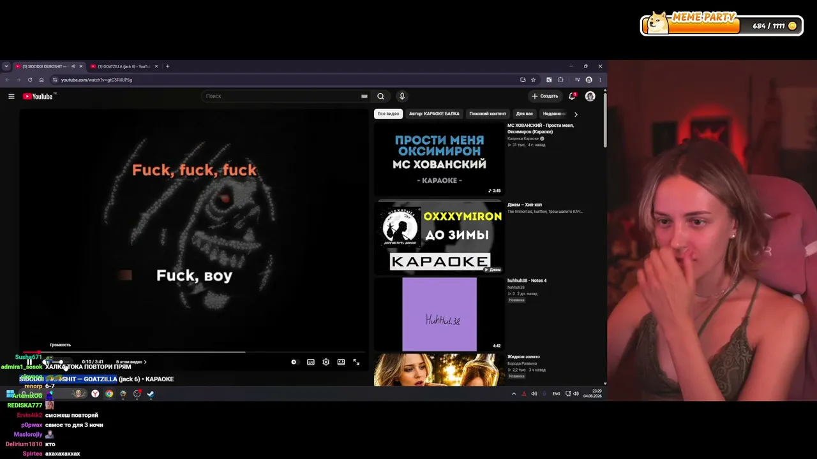Go back in the browser

7,80
